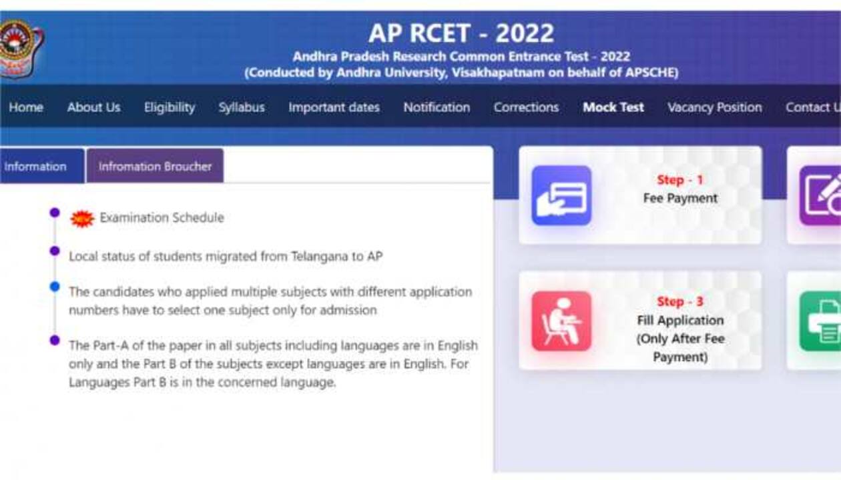841x480 pixels.
Task: Click the Andhra University logo
Action: (20, 49)
